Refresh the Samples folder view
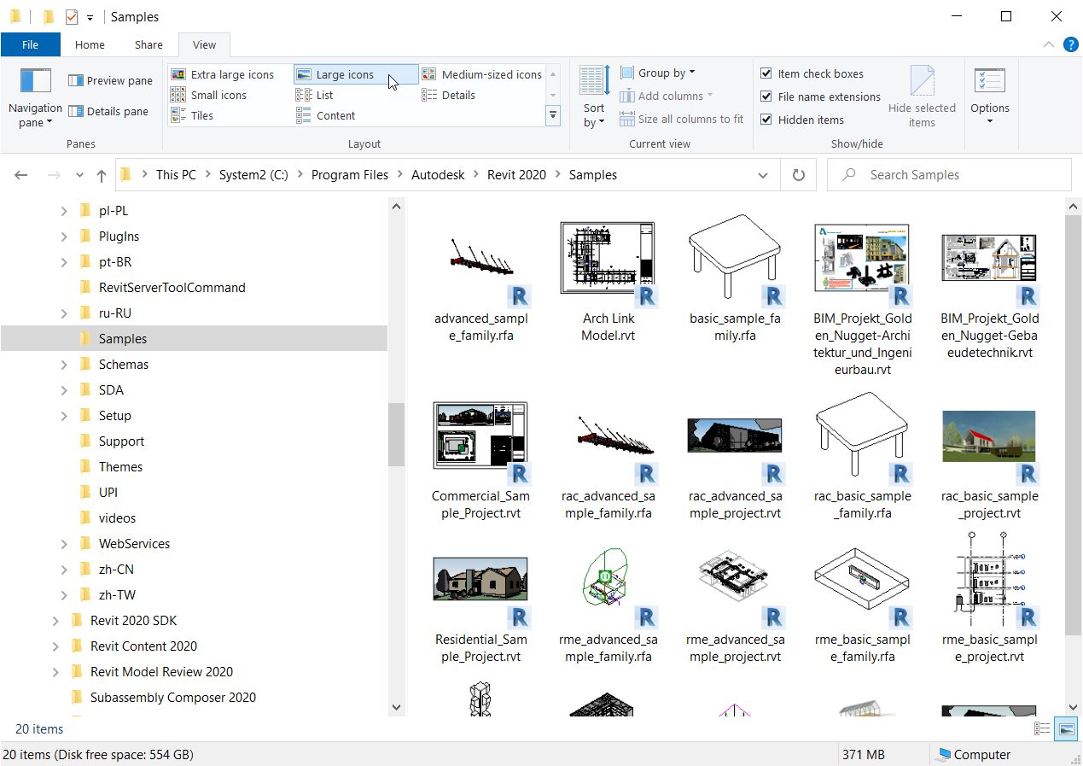The height and width of the screenshot is (766, 1083). pos(799,174)
